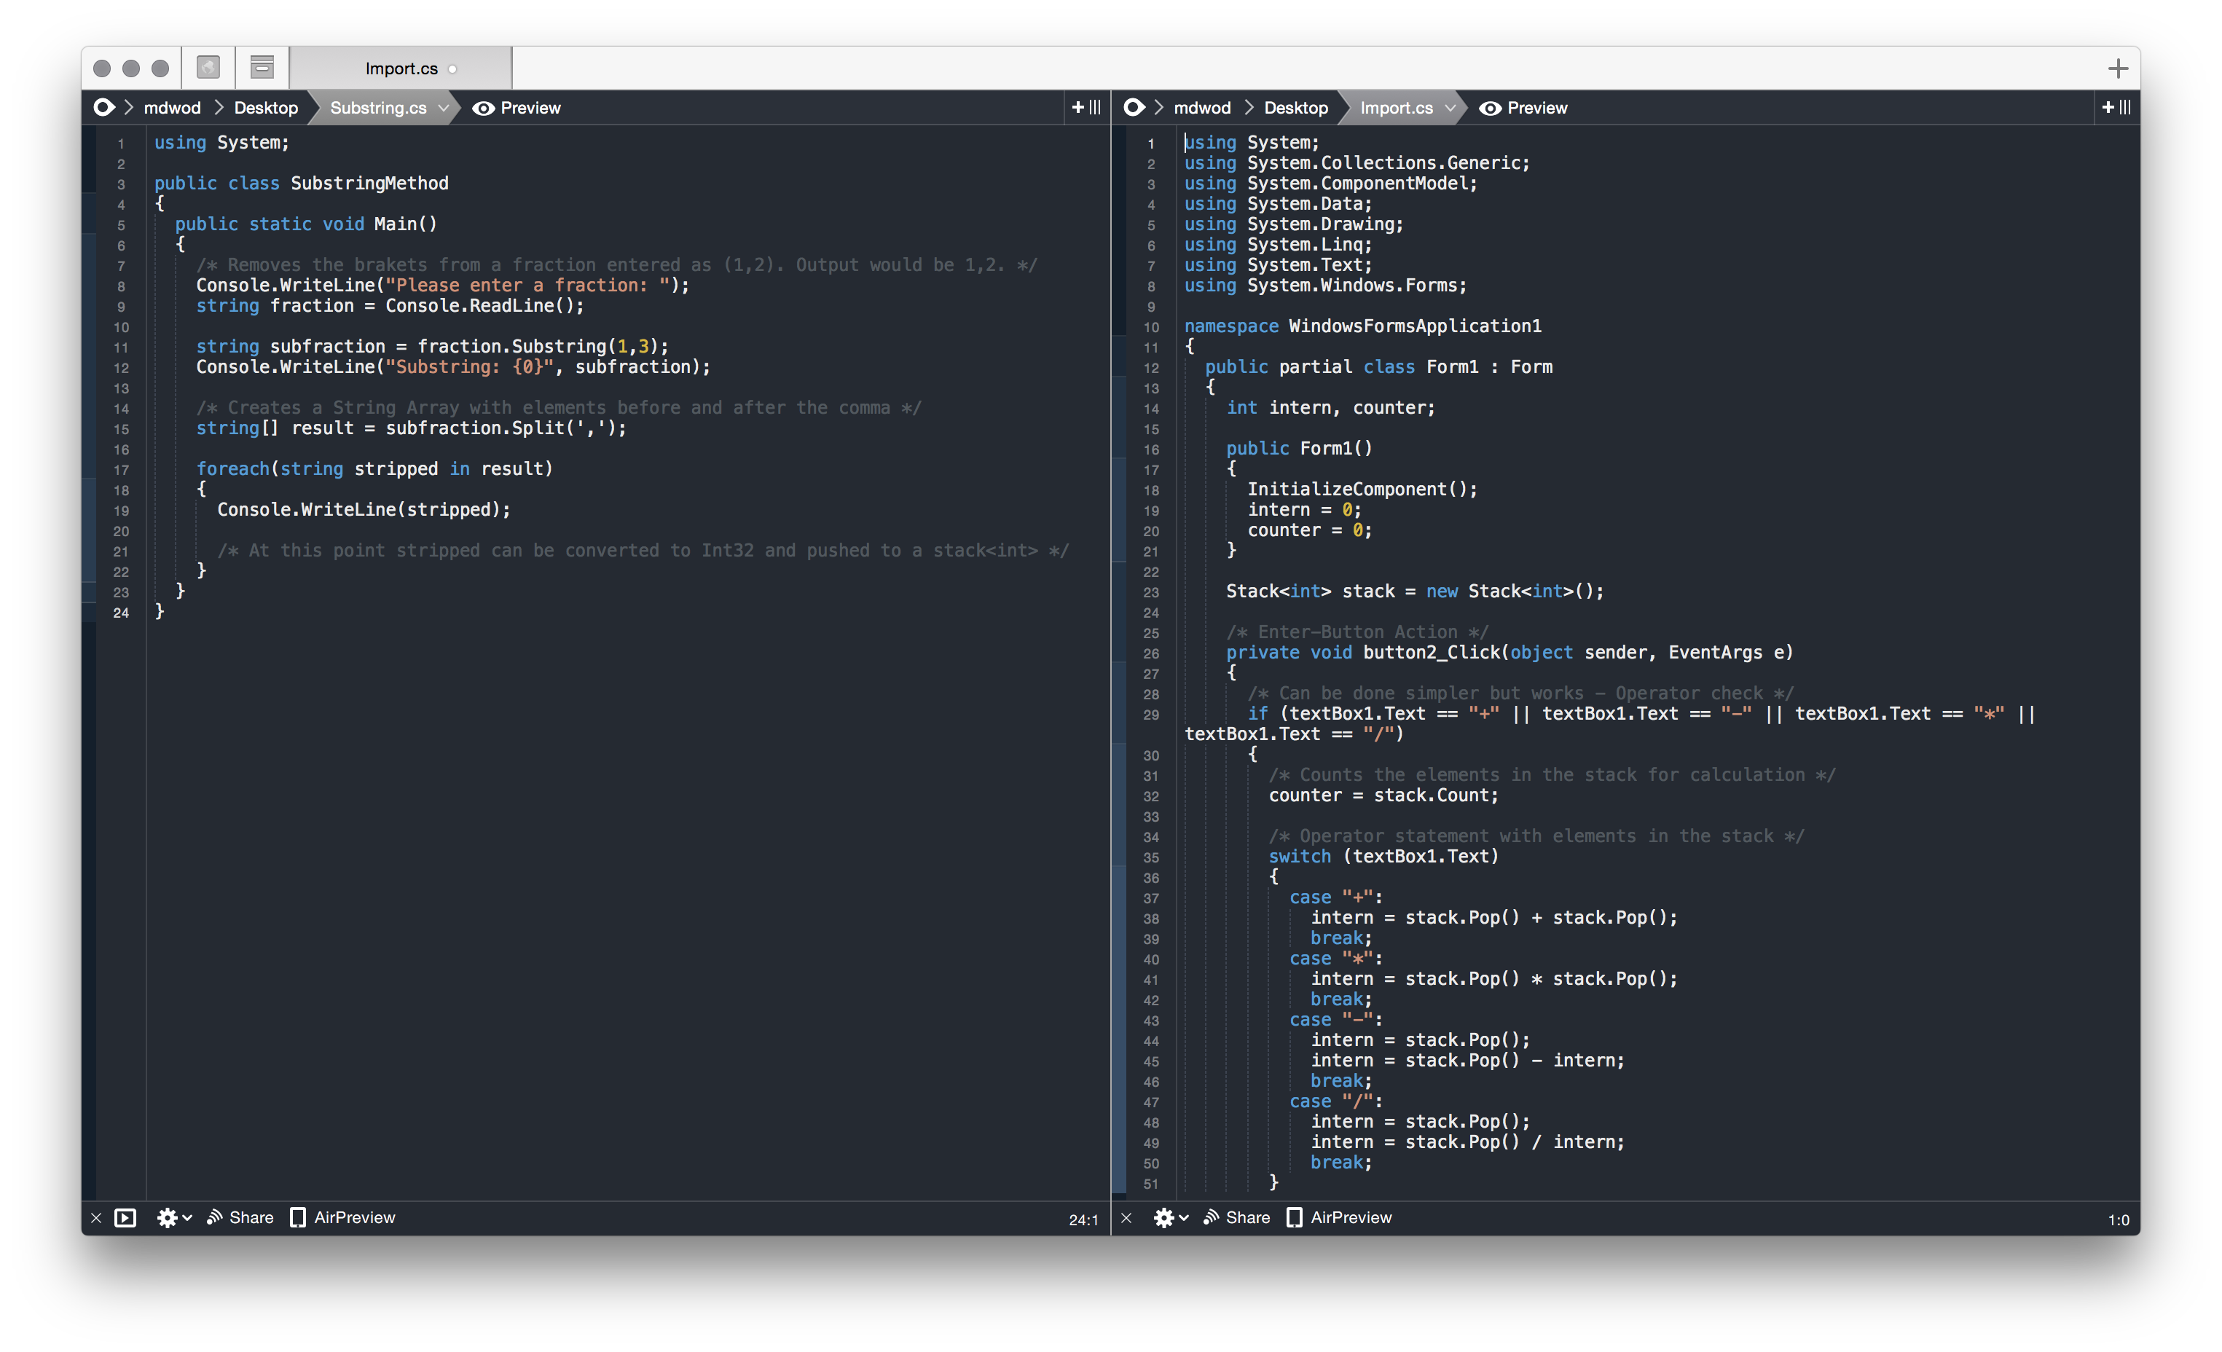The image size is (2222, 1352).
Task: Click the globe icon in title bar
Action: 208,68
